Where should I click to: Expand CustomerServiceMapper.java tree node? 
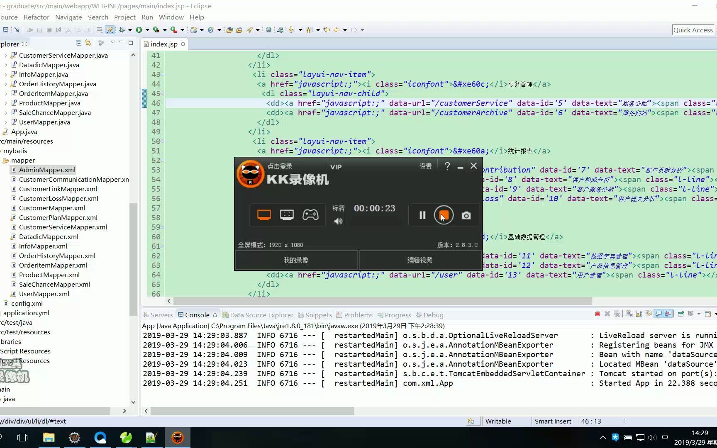click(x=5, y=56)
